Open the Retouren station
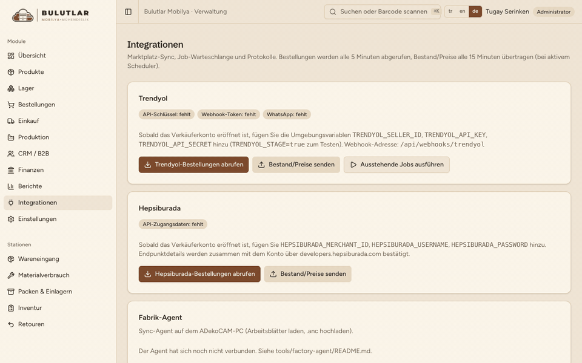 coord(58,324)
